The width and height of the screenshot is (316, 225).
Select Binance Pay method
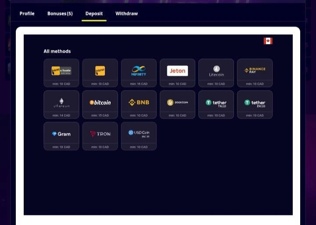click(255, 73)
